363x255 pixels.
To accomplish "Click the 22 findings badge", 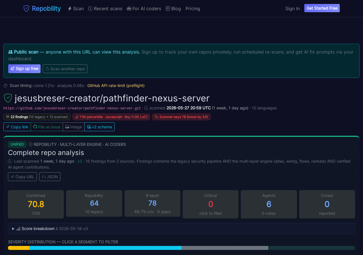I will click(37, 117).
